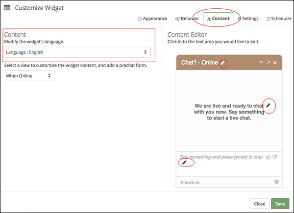This screenshot has width=294, height=213.
Task: Open the Language : English dropdown
Action: (77, 52)
